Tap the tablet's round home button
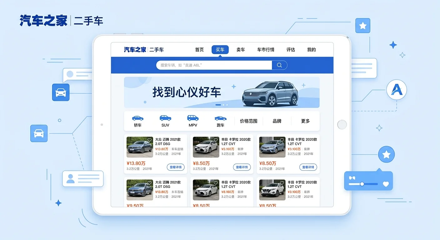This screenshot has width=440, height=240. pos(342,124)
